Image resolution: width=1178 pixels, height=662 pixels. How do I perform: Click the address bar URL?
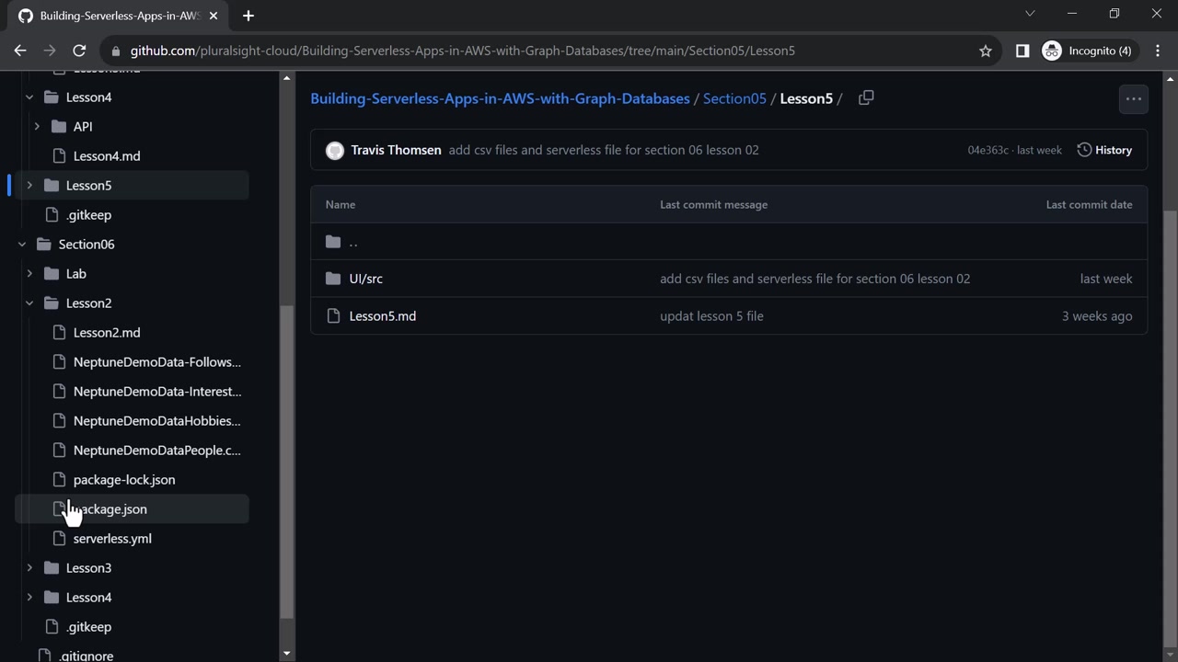pos(462,51)
